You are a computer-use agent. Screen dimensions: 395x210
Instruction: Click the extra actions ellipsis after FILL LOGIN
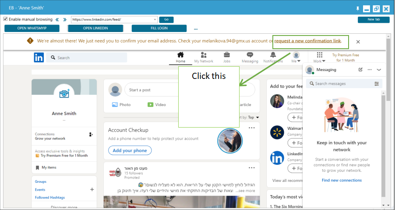[x=196, y=29]
